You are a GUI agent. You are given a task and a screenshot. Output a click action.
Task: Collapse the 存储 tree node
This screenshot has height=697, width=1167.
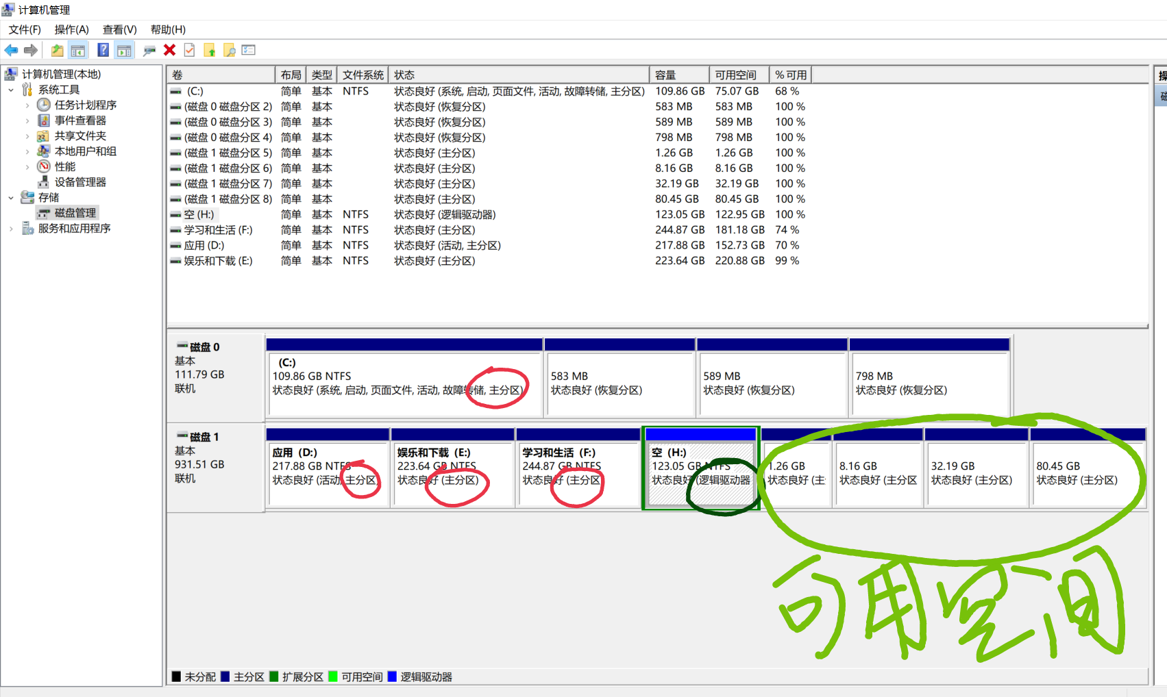(x=11, y=198)
